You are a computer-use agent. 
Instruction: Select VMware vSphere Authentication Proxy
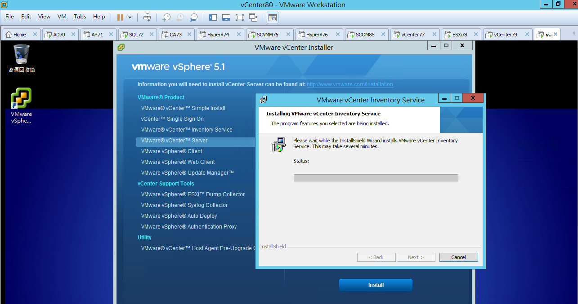(189, 227)
